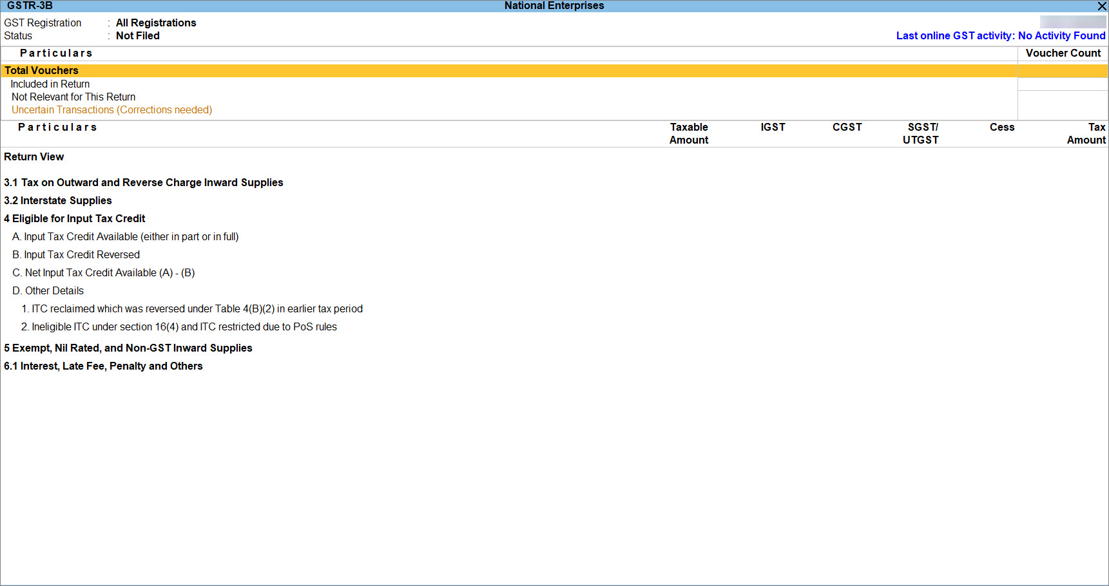Select the Total Vouchers row
The height and width of the screenshot is (586, 1109).
click(x=42, y=70)
